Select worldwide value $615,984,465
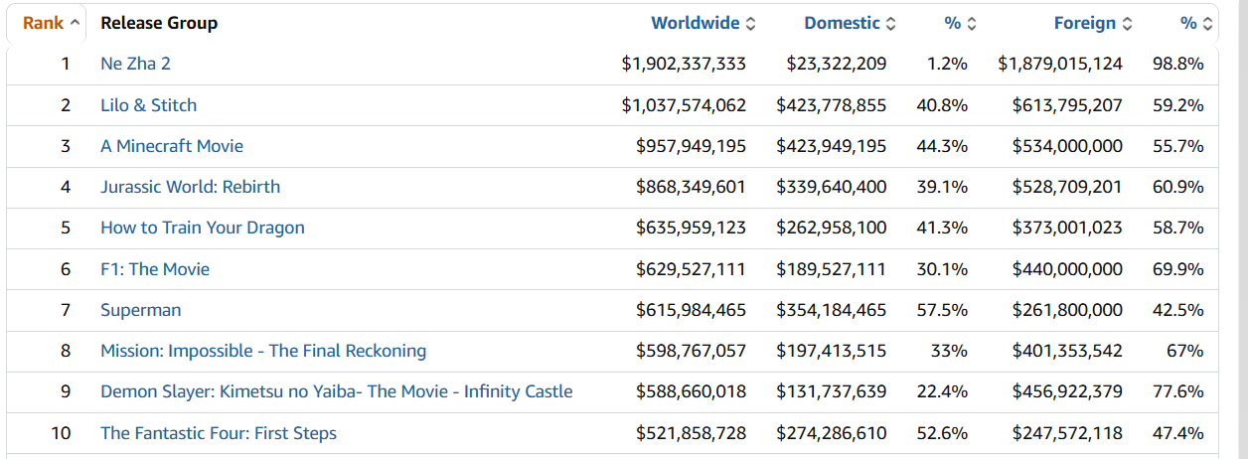Image resolution: width=1248 pixels, height=459 pixels. tap(691, 310)
